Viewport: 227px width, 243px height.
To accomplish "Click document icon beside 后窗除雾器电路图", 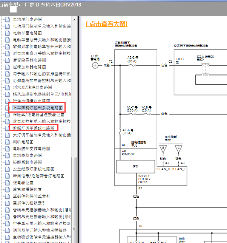I will 7,60.
